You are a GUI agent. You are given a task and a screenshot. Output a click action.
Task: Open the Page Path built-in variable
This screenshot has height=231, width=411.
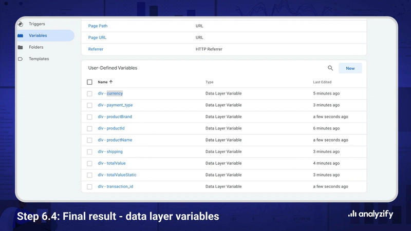[x=98, y=26]
